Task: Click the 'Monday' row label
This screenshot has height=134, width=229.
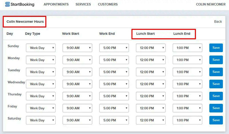Action: [x=13, y=58]
